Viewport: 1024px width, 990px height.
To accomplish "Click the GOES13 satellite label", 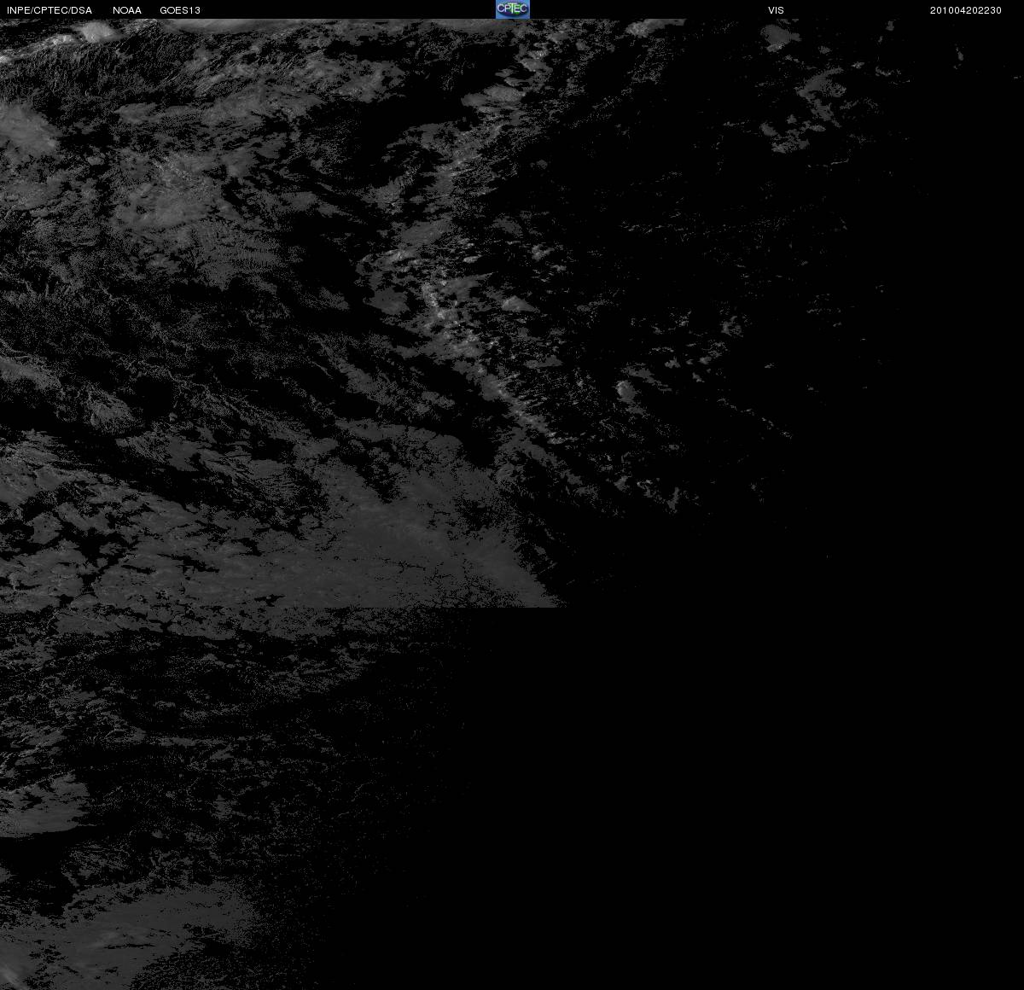I will 180,10.
